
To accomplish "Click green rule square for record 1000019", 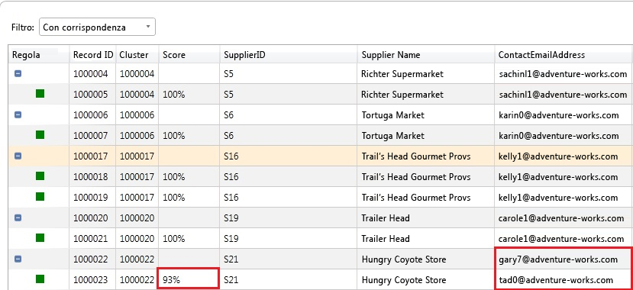I will click(x=40, y=196).
